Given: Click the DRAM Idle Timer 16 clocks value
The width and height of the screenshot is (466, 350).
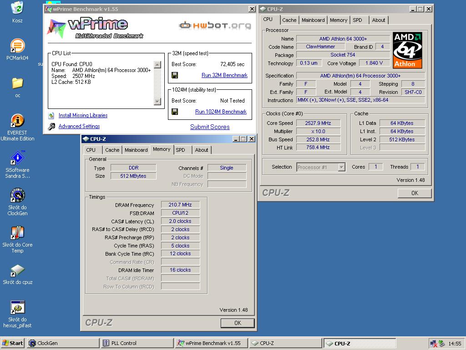Looking at the screenshot, I should point(180,270).
